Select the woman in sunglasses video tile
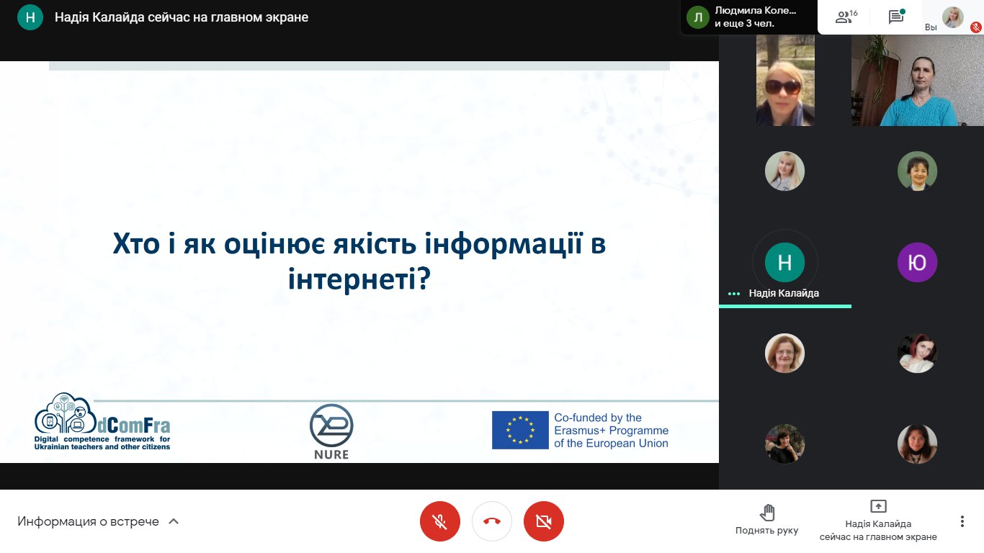The image size is (984, 553). [x=785, y=81]
